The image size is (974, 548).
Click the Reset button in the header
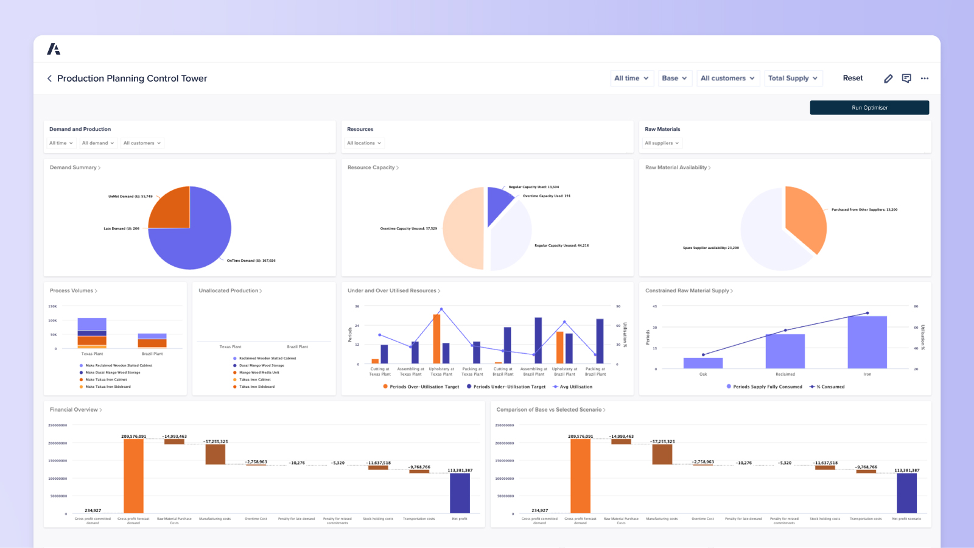(852, 78)
